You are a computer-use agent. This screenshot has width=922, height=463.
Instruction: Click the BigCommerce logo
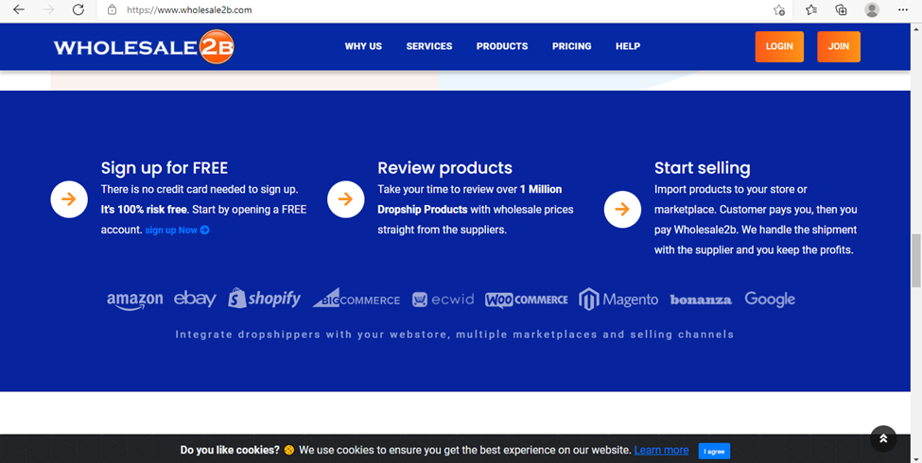pos(357,298)
